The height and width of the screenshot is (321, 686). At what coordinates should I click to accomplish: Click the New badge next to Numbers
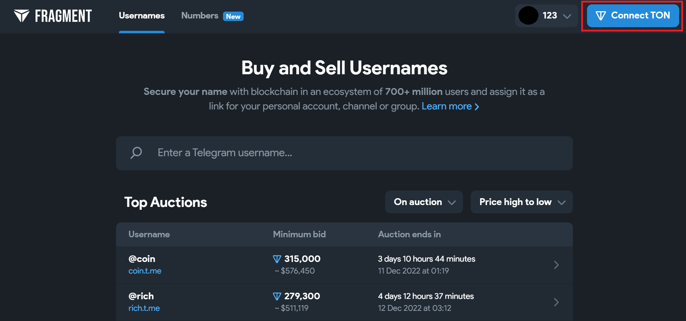point(233,16)
